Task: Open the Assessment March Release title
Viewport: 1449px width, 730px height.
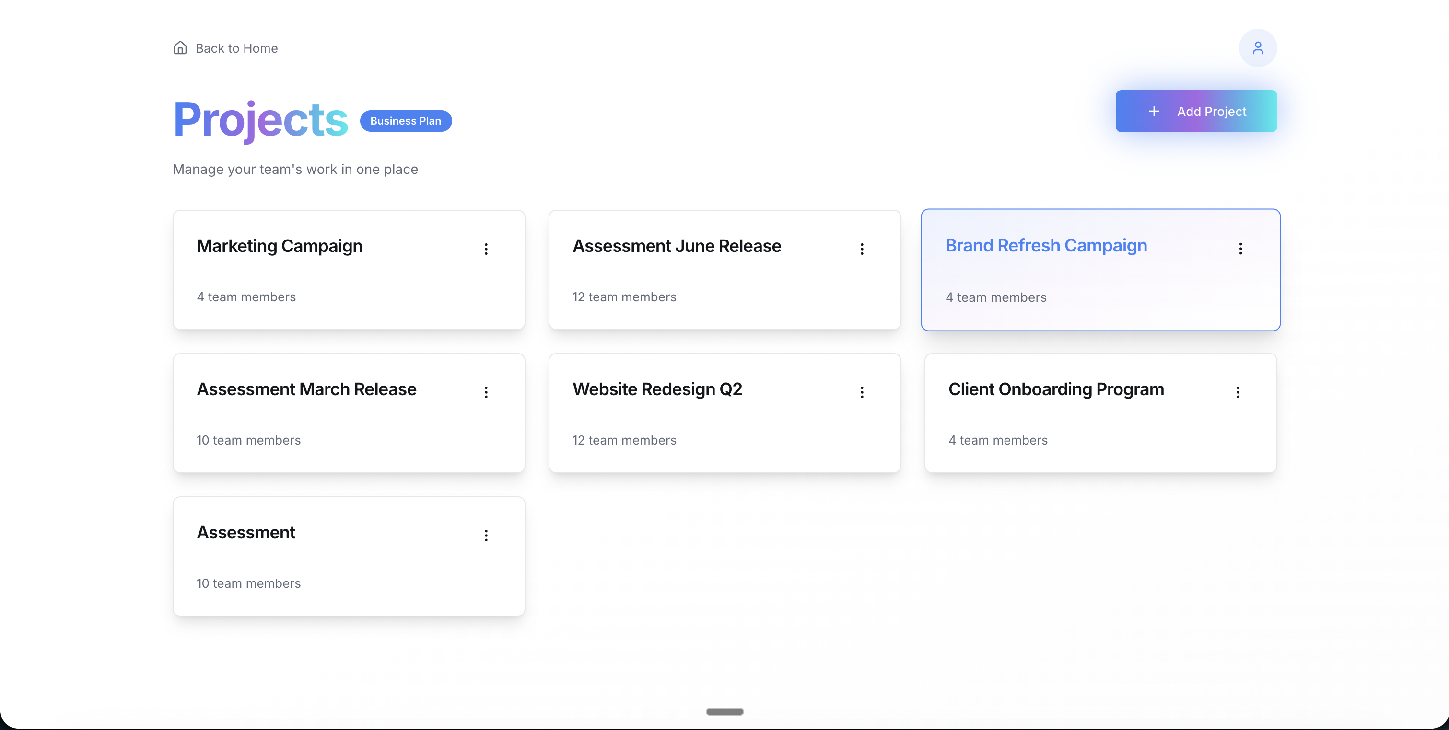Action: tap(306, 389)
